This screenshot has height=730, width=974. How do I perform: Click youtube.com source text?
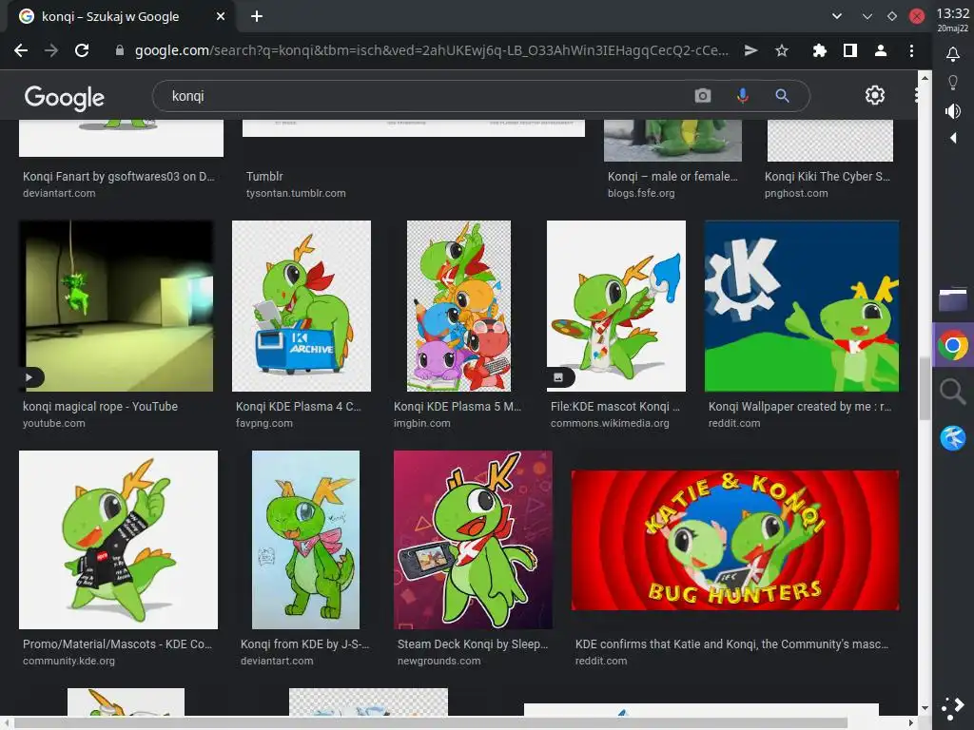point(54,423)
